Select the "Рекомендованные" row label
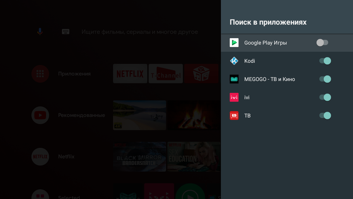Viewport: 353px width, 199px height. 81,115
